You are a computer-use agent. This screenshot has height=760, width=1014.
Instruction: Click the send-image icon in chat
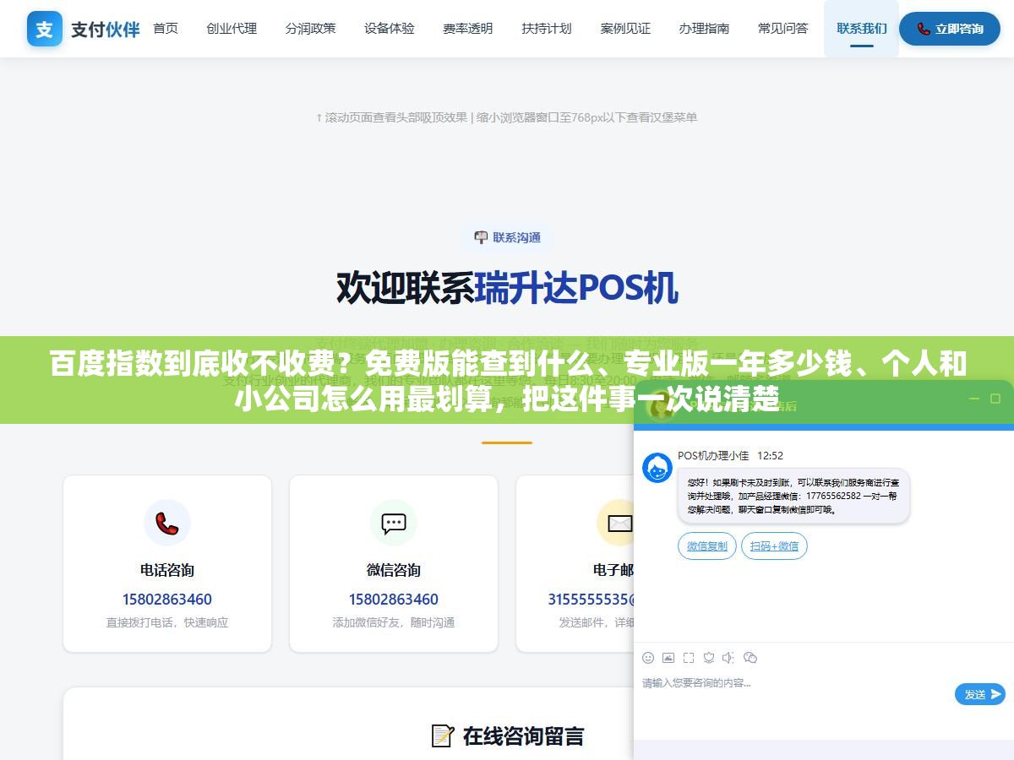pos(668,658)
